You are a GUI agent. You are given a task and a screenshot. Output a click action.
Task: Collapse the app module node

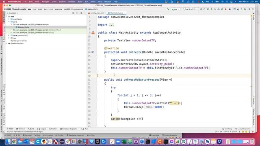click(6, 16)
